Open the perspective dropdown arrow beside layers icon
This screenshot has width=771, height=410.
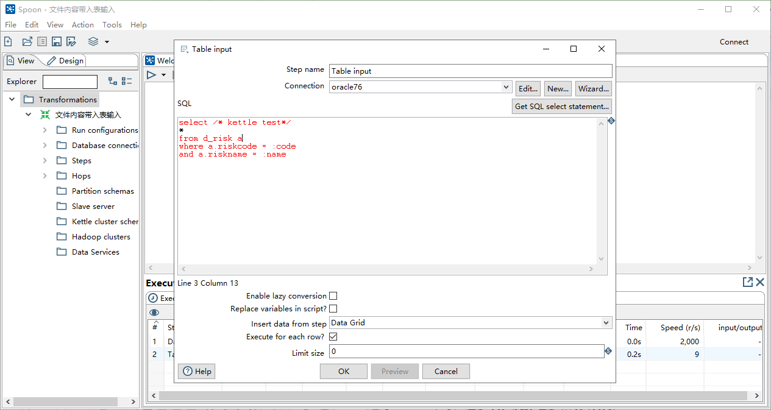coord(107,42)
